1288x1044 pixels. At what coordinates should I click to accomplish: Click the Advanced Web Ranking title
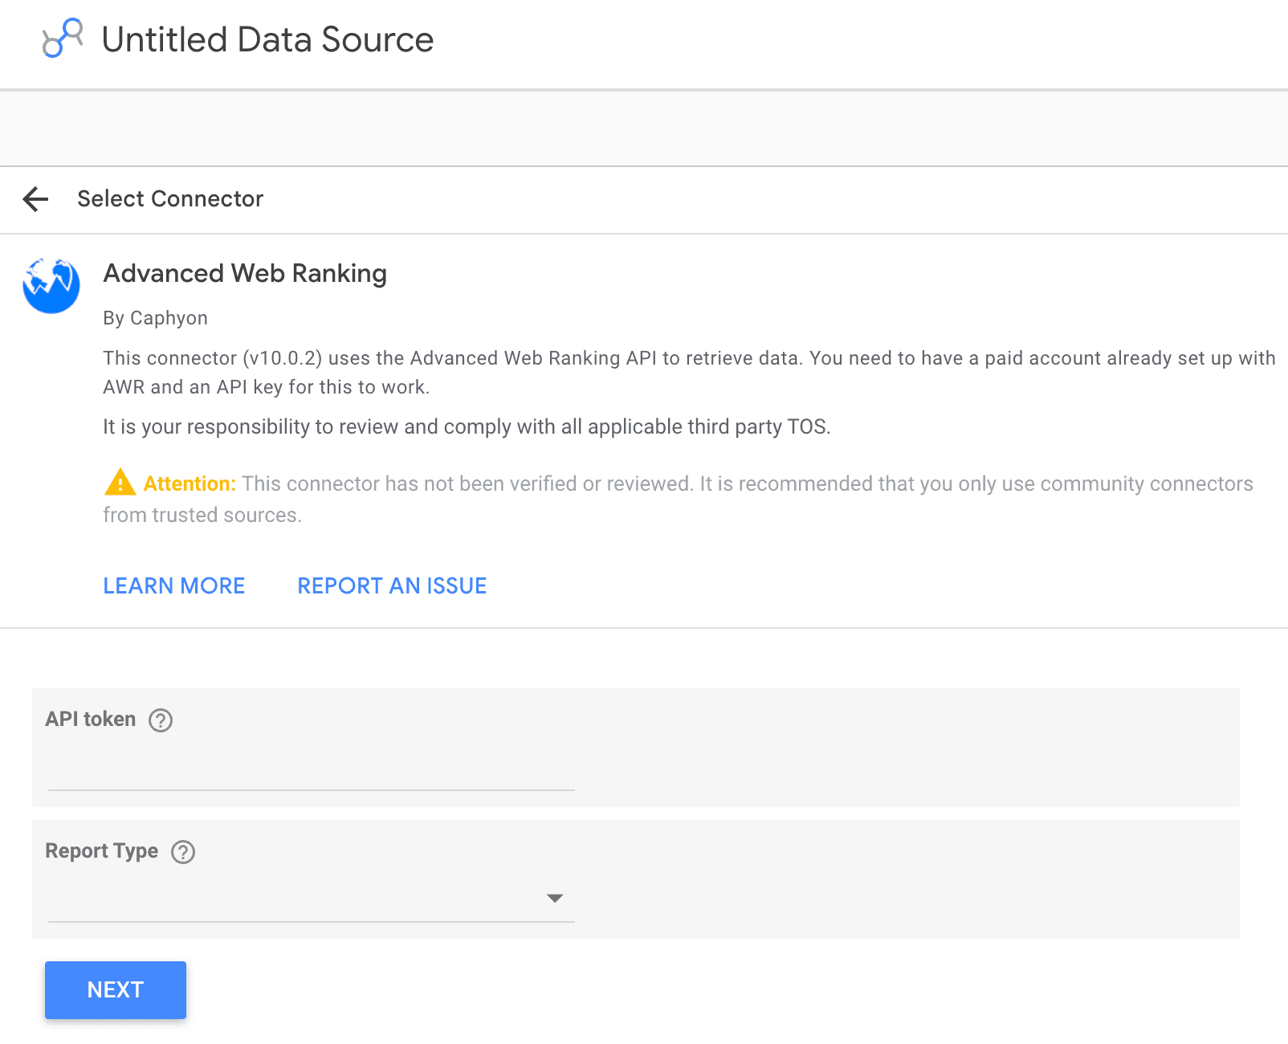tap(245, 273)
